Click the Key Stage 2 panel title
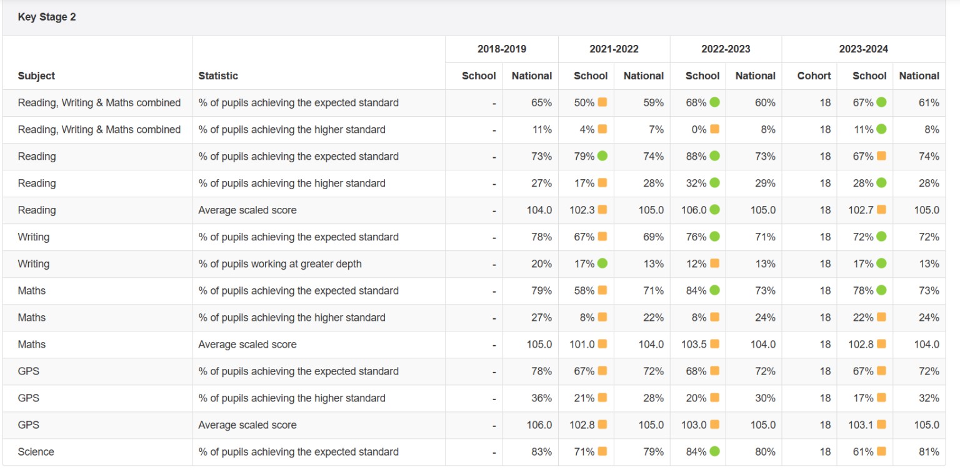 (x=47, y=17)
